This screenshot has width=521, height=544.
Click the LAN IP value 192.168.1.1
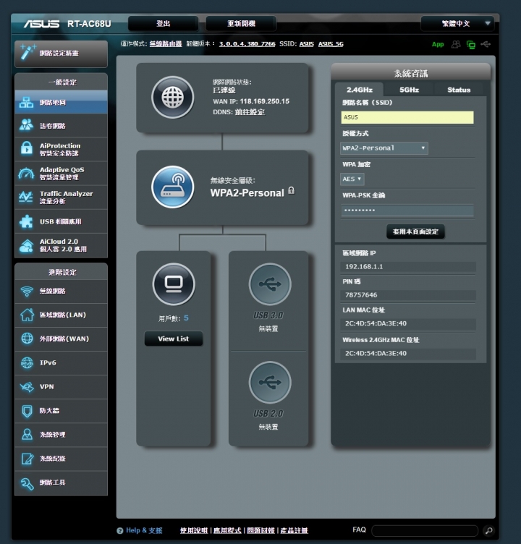(364, 266)
